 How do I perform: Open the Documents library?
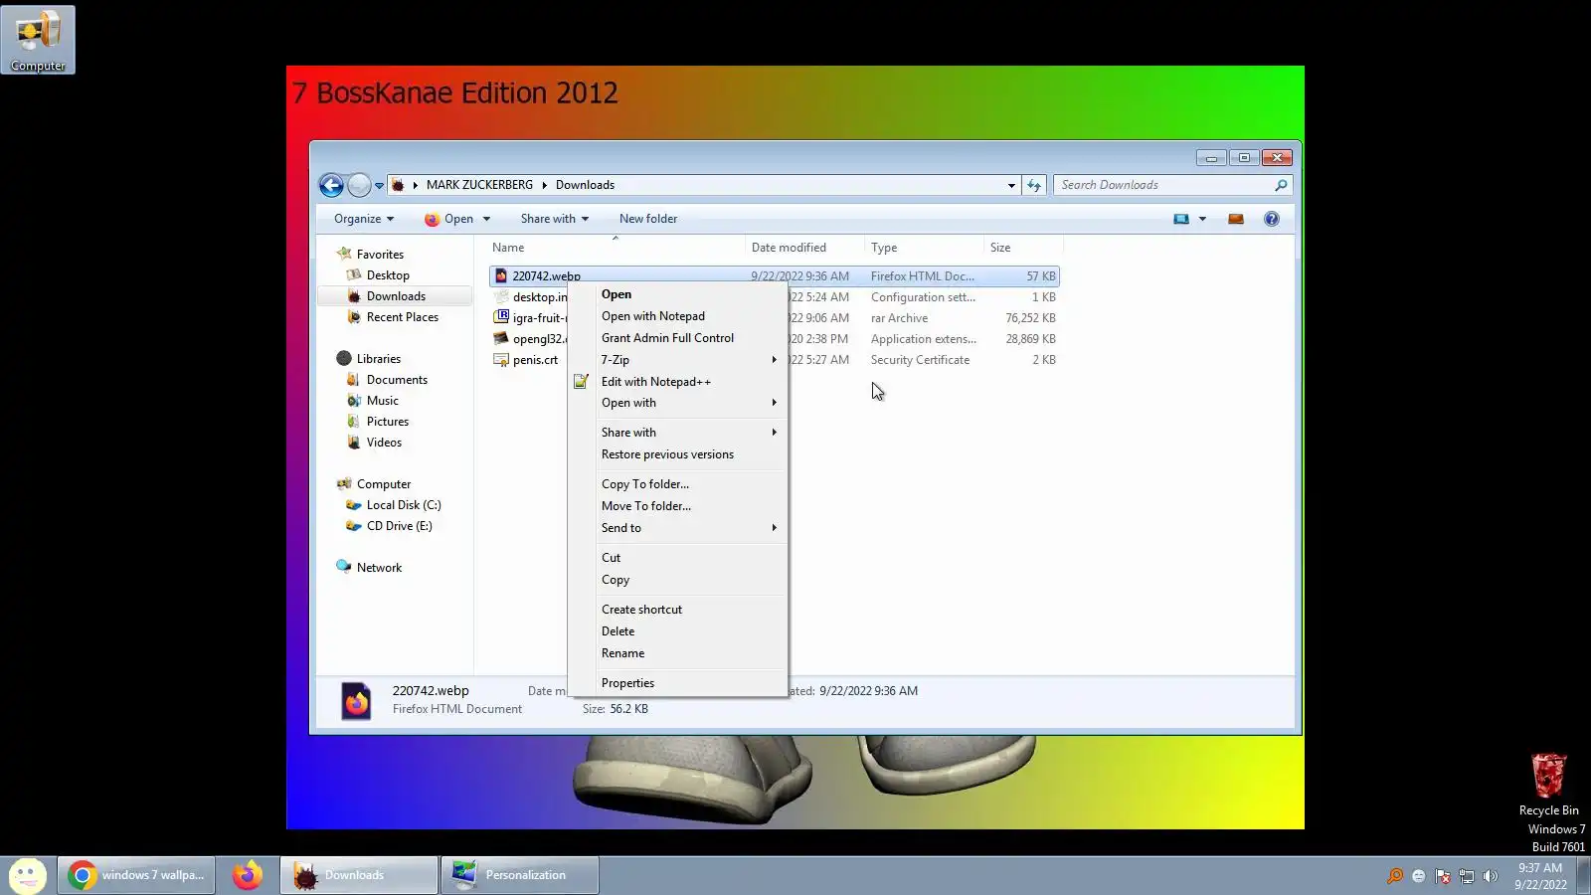coord(397,380)
